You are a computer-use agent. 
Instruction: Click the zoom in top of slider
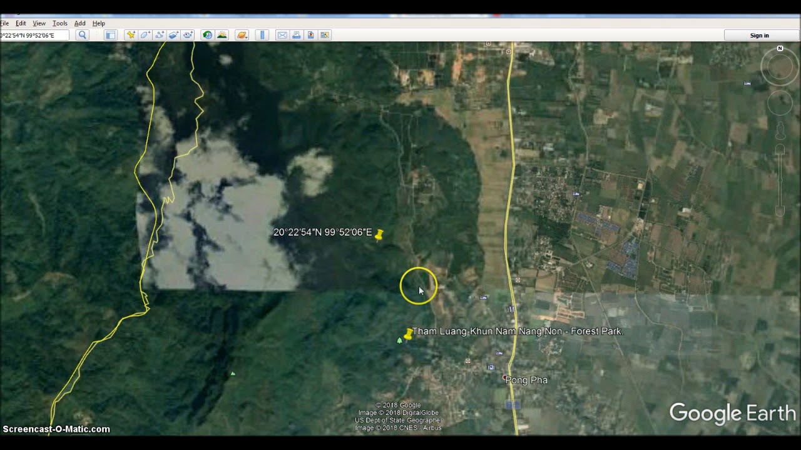(780, 150)
